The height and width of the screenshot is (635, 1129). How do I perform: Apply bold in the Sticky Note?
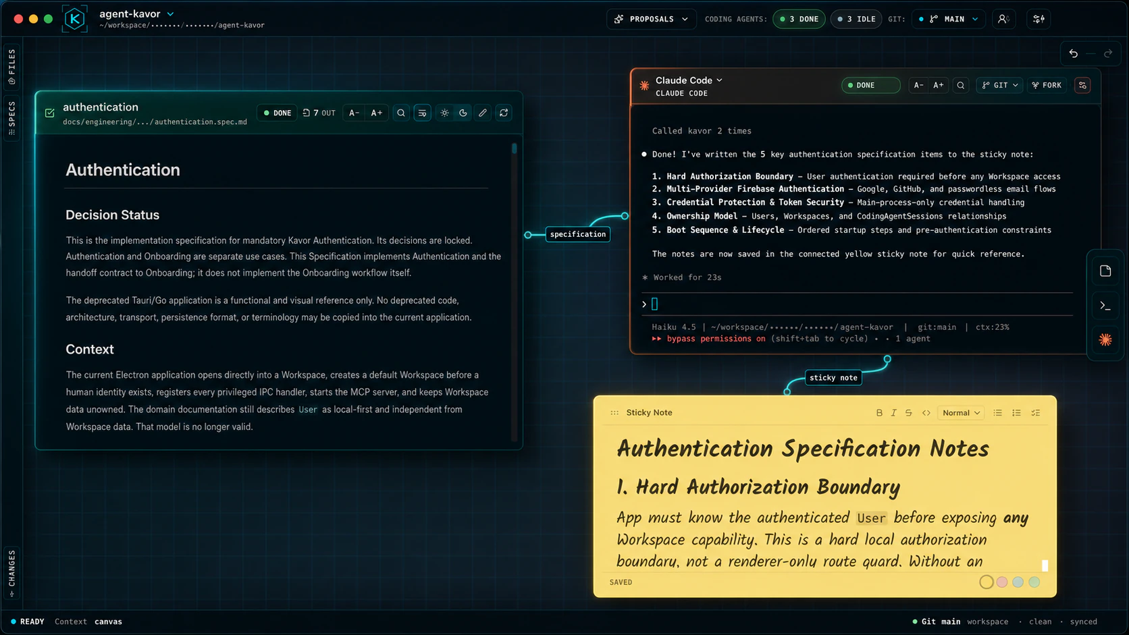point(879,413)
